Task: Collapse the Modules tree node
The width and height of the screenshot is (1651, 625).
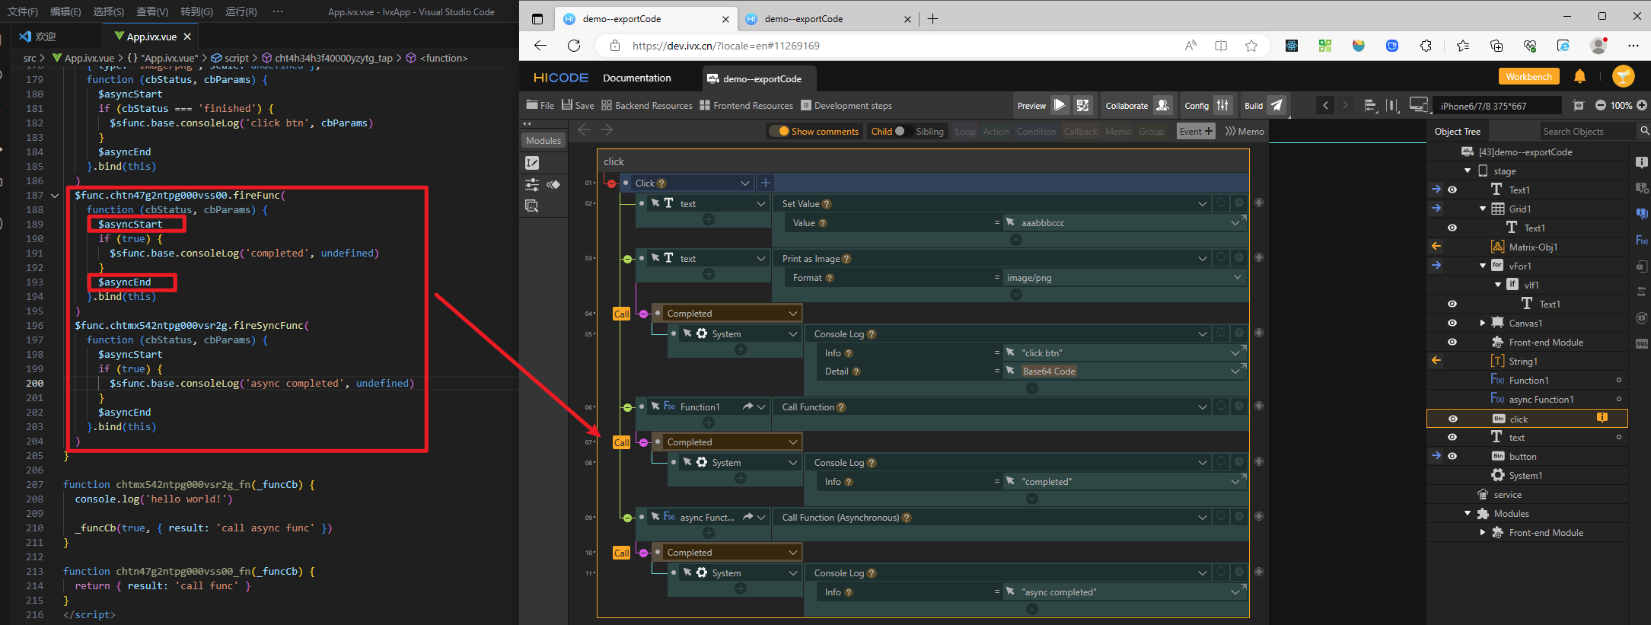Action: [x=1467, y=513]
